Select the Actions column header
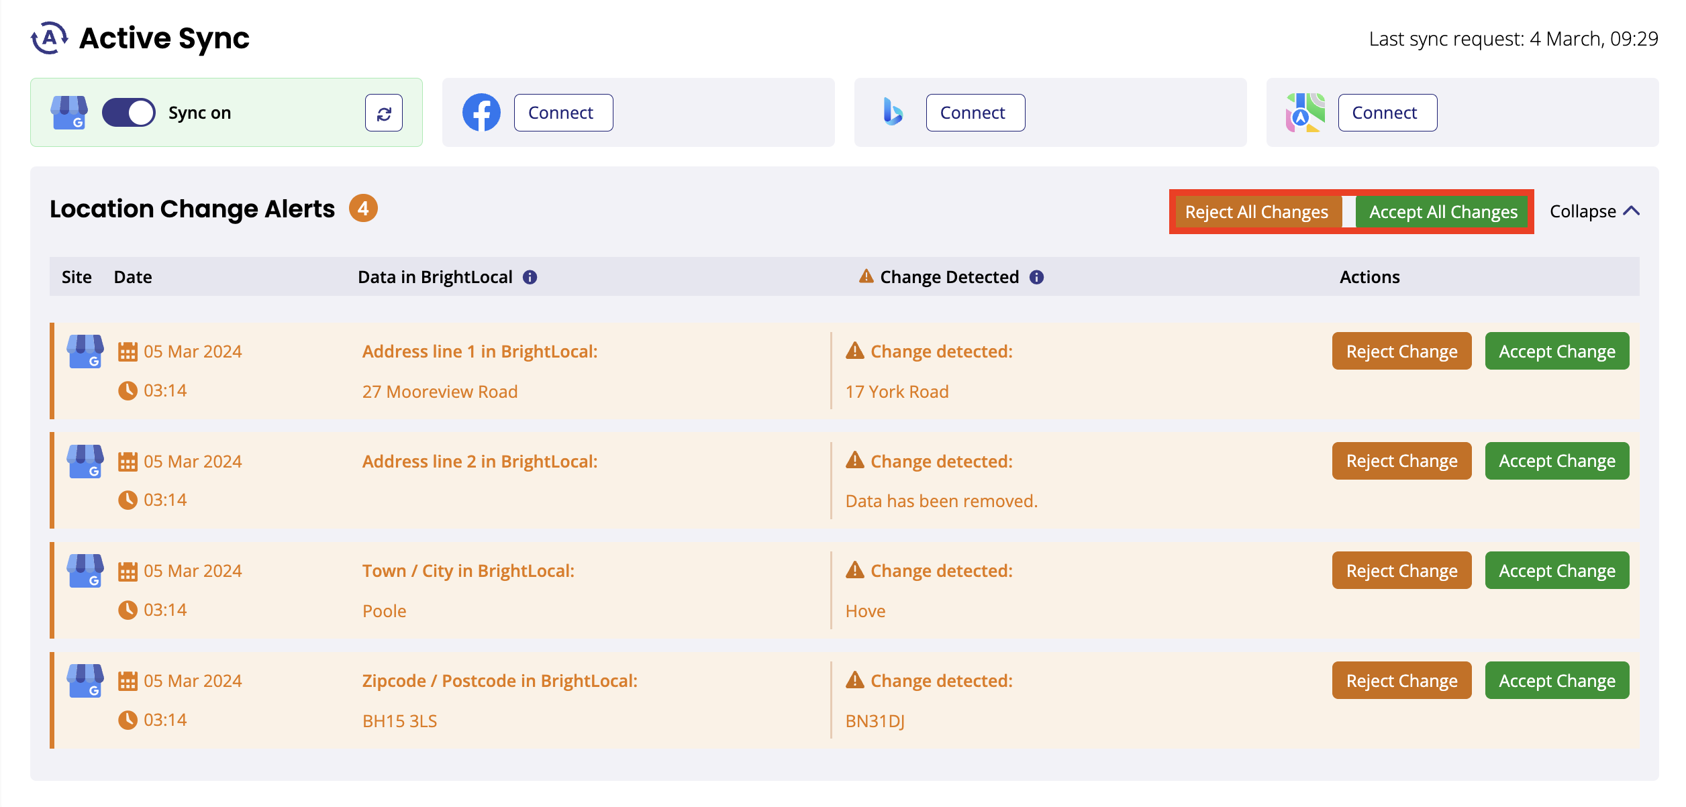The width and height of the screenshot is (1686, 807). coord(1369,276)
